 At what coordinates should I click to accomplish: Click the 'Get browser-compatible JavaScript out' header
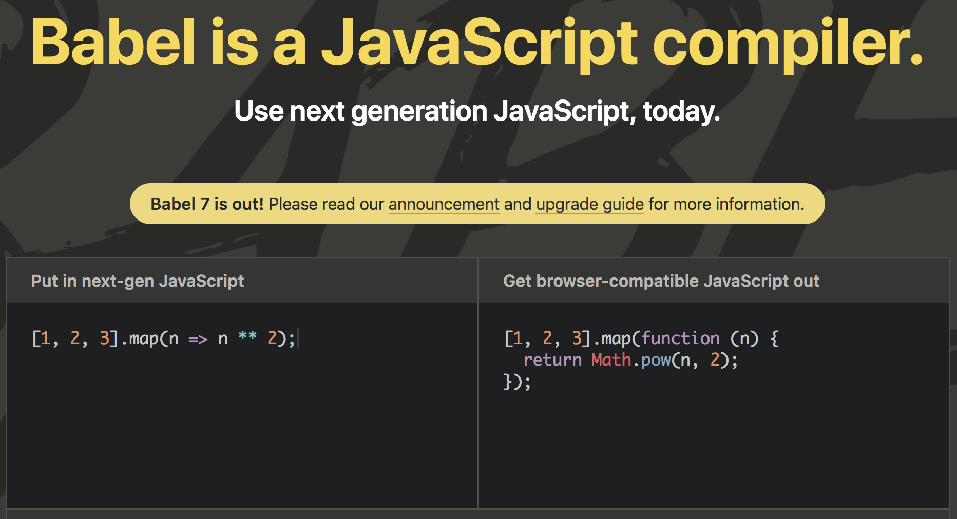point(661,281)
